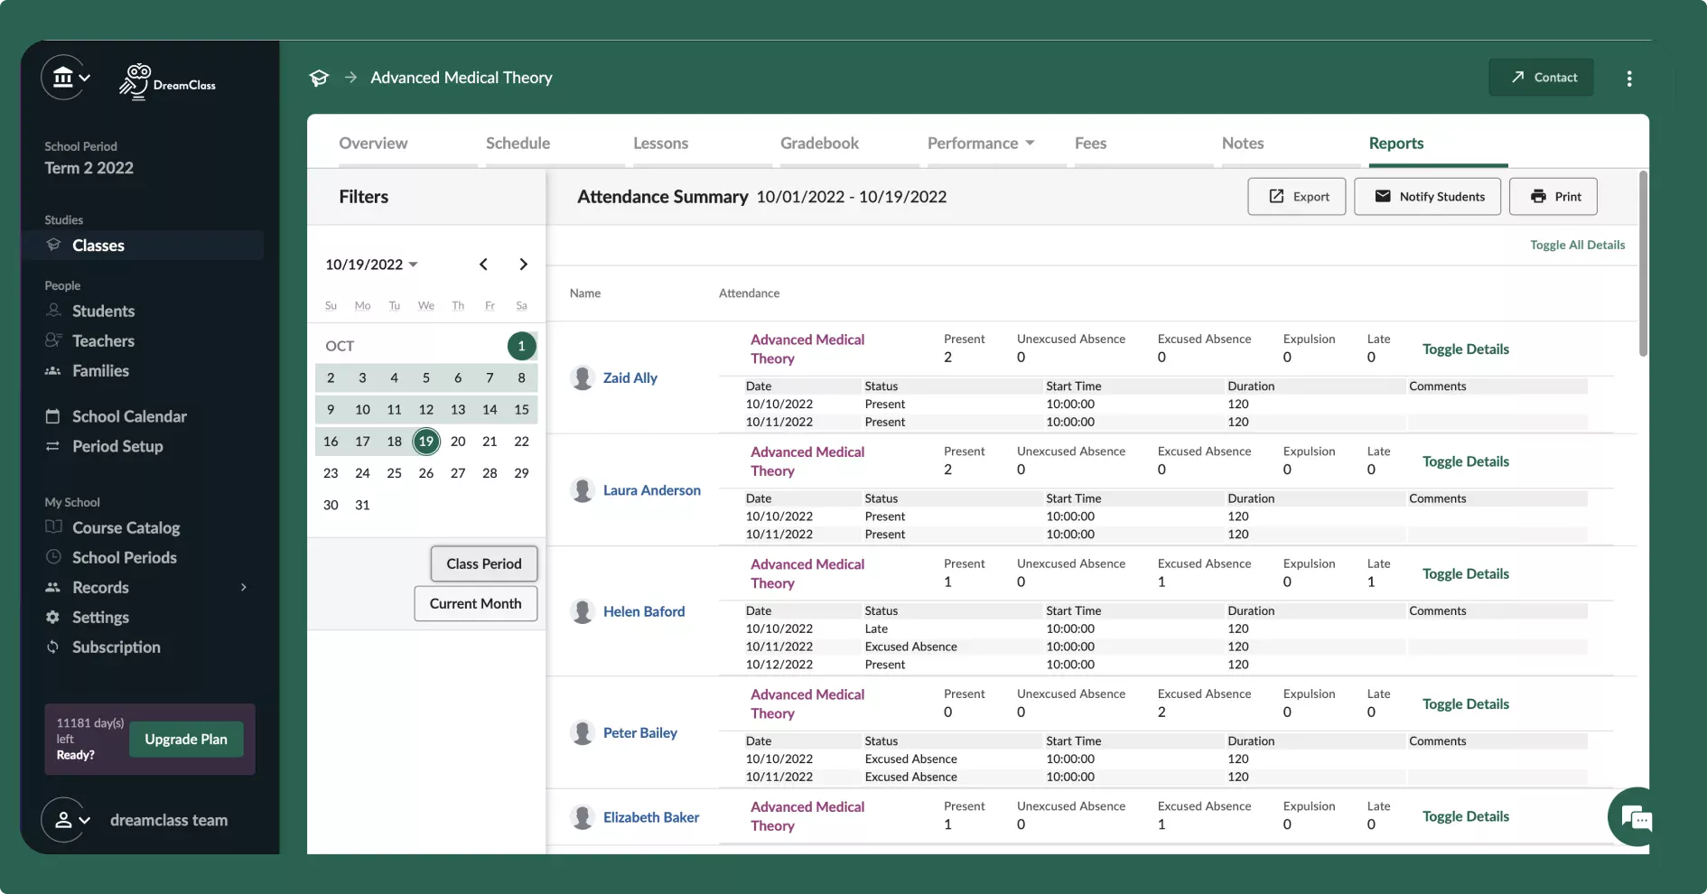Select October 25 in the calendar
This screenshot has width=1707, height=894.
point(394,473)
